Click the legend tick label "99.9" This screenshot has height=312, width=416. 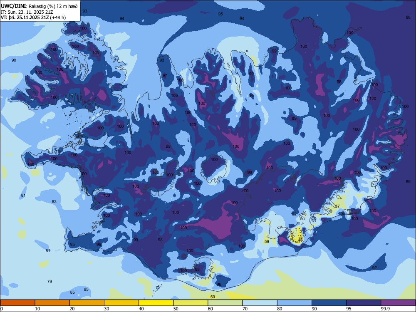(x=385, y=309)
